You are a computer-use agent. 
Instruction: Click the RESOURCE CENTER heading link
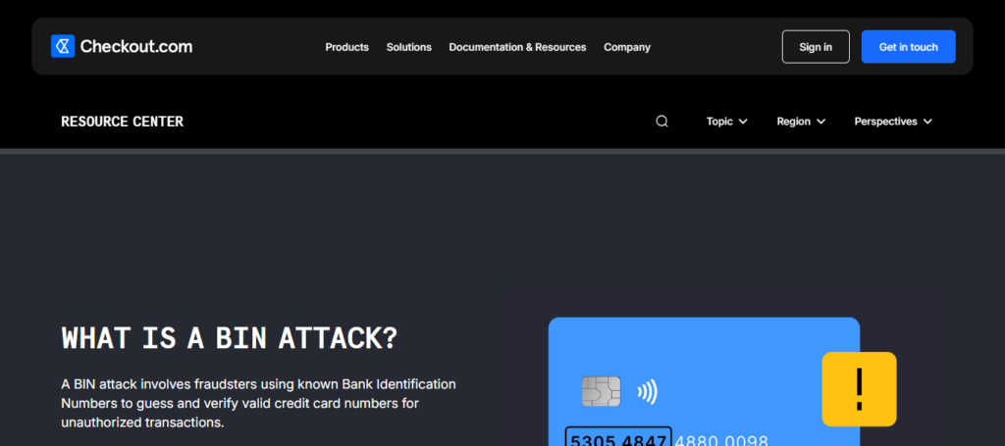click(123, 121)
